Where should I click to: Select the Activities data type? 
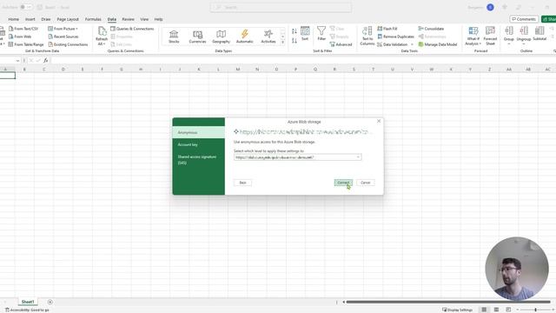pyautogui.click(x=268, y=37)
